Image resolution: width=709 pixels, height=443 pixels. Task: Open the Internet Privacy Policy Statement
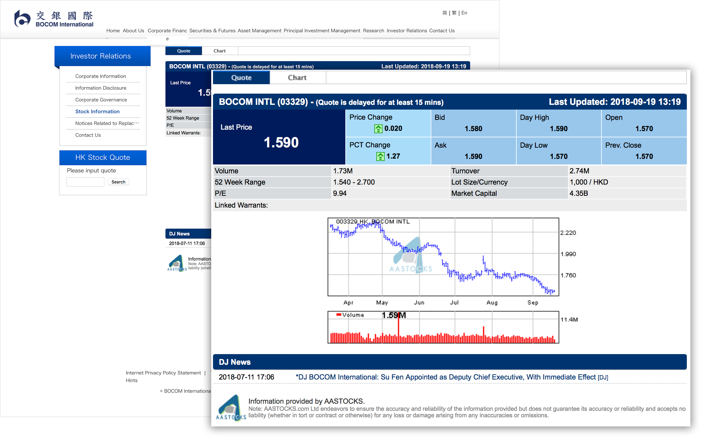pos(163,373)
